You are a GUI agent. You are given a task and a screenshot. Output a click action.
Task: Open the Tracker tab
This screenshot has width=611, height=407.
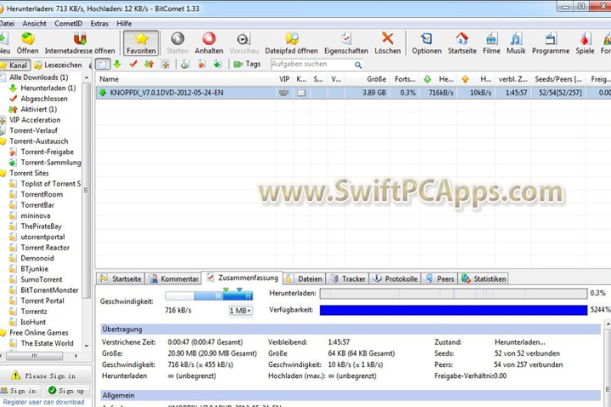(348, 279)
